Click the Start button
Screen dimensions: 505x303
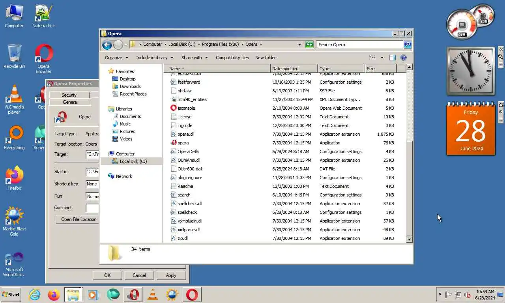11,295
